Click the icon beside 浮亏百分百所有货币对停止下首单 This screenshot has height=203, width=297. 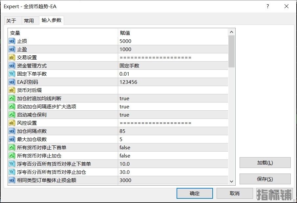click(11, 164)
